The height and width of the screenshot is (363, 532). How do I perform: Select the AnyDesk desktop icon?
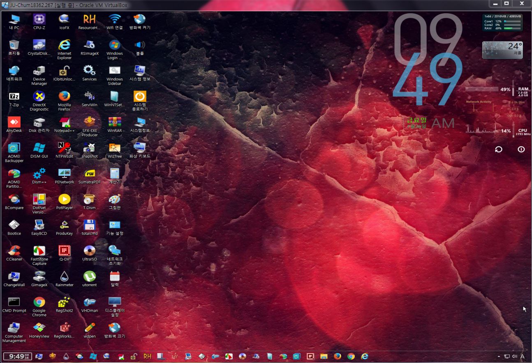[14, 124]
